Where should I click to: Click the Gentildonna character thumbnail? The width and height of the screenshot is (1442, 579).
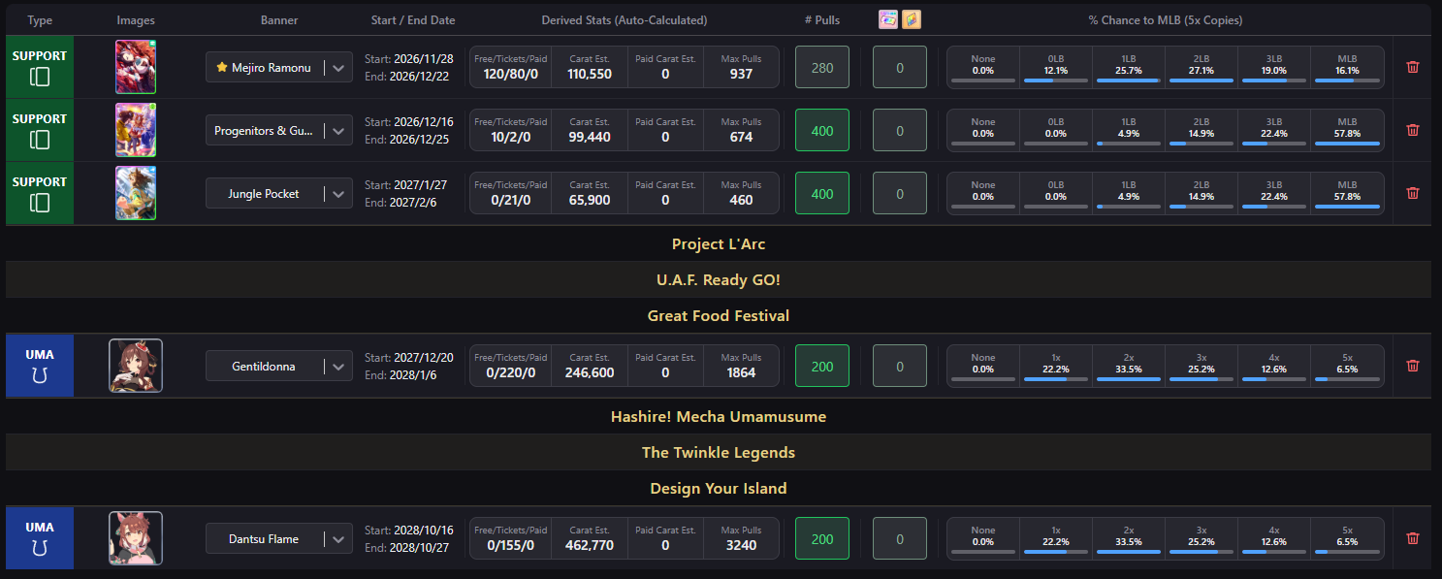tap(136, 366)
